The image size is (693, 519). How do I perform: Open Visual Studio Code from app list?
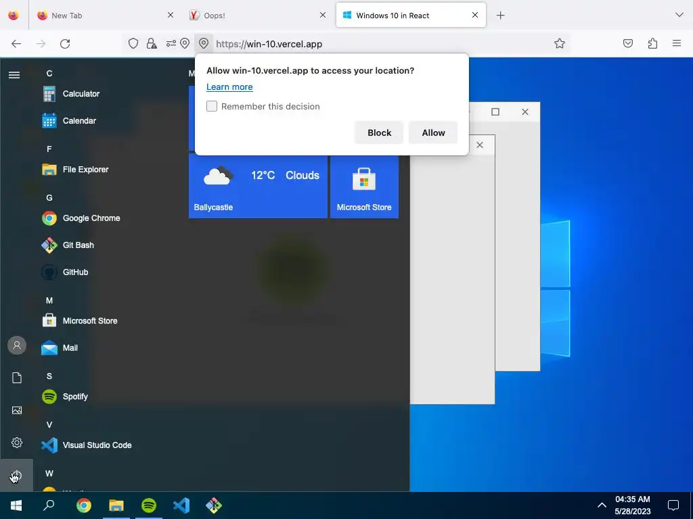[87, 445]
